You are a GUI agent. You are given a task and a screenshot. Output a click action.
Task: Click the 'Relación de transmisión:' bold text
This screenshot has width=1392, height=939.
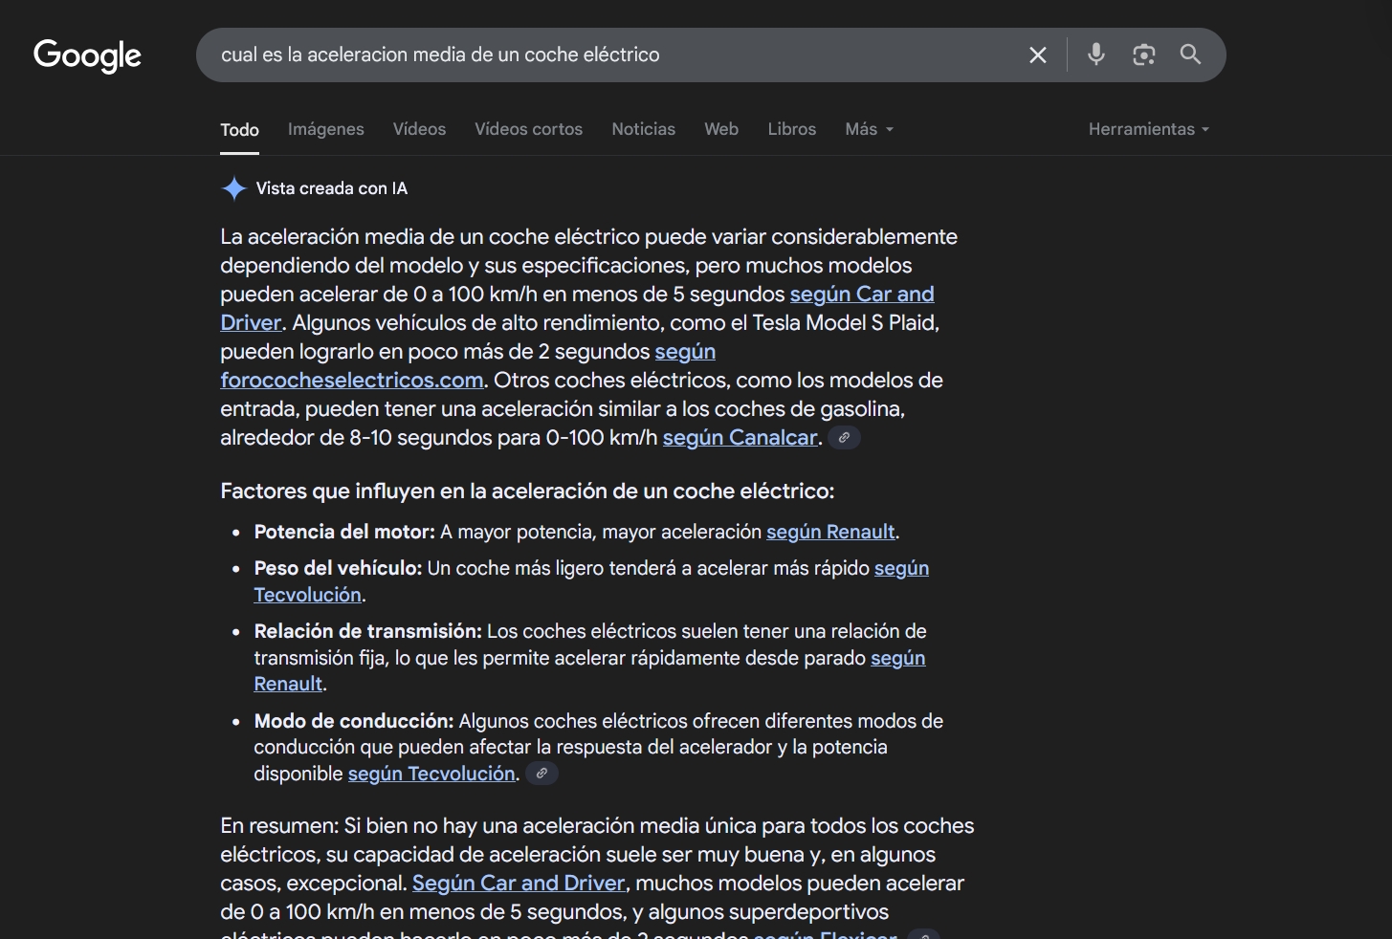[x=367, y=631]
